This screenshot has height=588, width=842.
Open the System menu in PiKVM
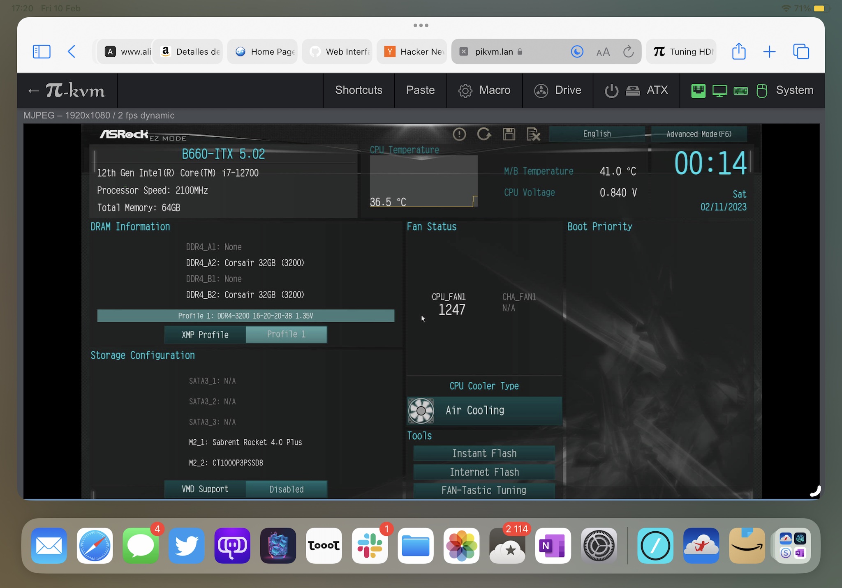pyautogui.click(x=794, y=90)
